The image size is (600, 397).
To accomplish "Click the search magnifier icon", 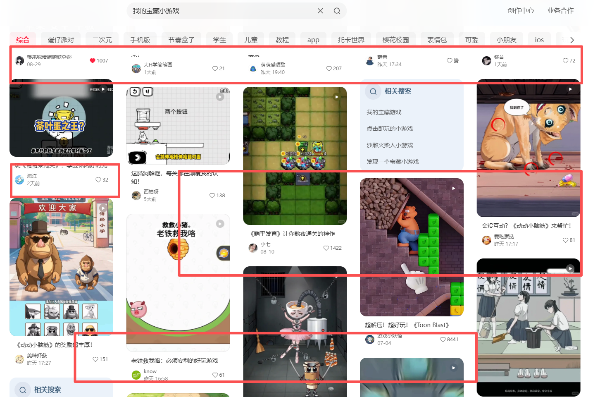I will 337,11.
